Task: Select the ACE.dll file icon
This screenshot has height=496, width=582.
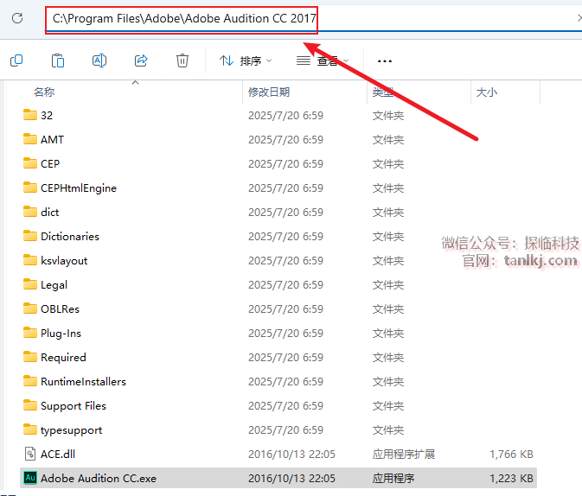Action: click(x=30, y=454)
